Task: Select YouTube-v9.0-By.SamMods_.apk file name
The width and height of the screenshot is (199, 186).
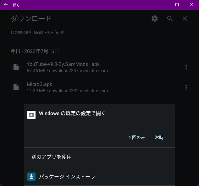Action: (63, 64)
